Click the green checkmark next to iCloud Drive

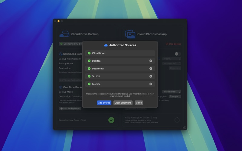pyautogui.click(x=89, y=53)
